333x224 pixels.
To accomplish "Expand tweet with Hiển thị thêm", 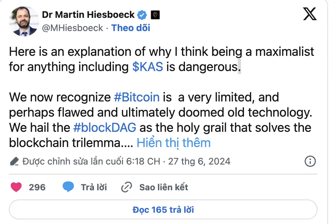I will (x=173, y=143).
